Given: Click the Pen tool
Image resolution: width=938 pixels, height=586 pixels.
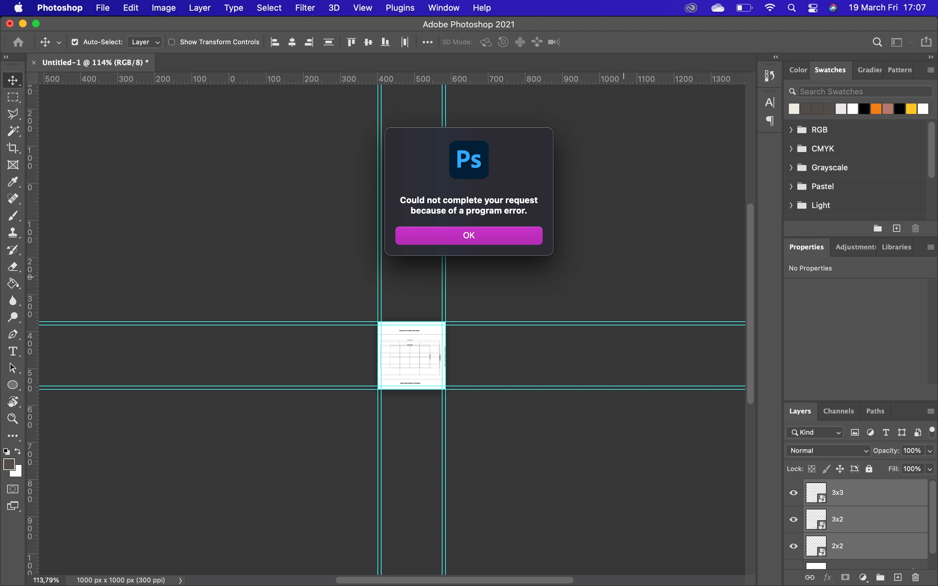Looking at the screenshot, I should [x=13, y=334].
